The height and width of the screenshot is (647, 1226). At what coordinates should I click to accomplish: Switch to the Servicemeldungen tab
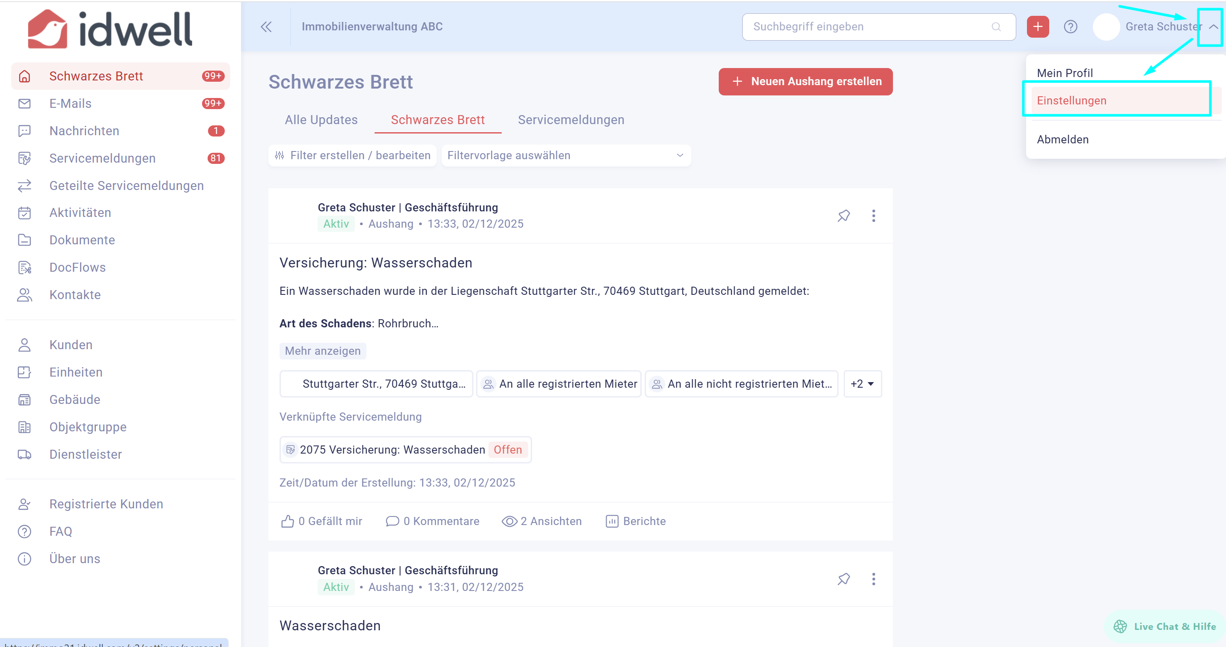click(571, 120)
